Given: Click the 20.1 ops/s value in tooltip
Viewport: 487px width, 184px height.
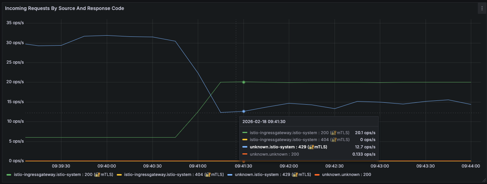Looking at the screenshot, I should (x=365, y=133).
